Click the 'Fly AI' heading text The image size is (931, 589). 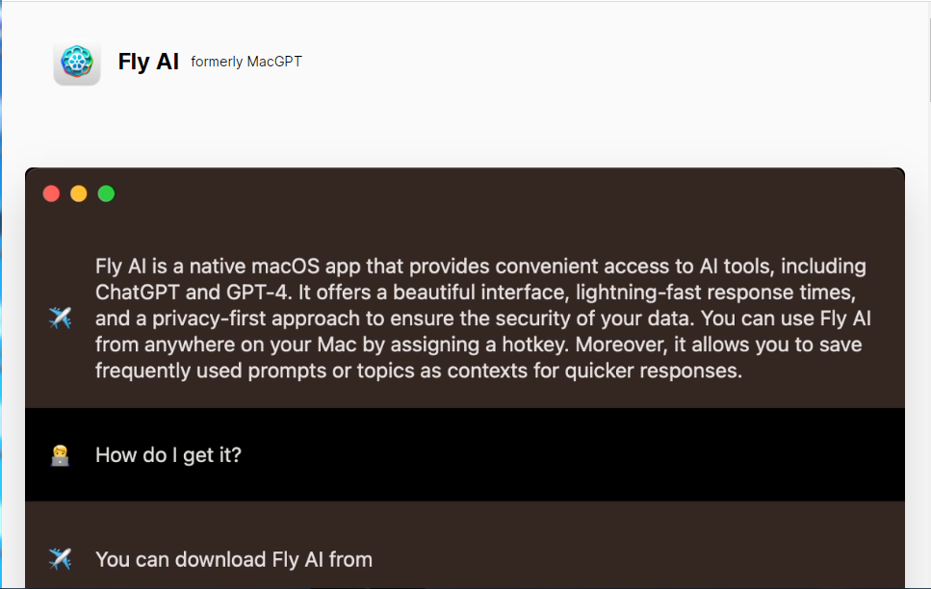click(x=148, y=61)
